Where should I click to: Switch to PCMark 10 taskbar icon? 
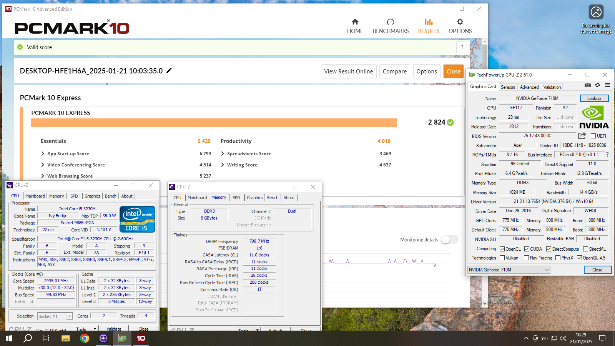(141, 338)
